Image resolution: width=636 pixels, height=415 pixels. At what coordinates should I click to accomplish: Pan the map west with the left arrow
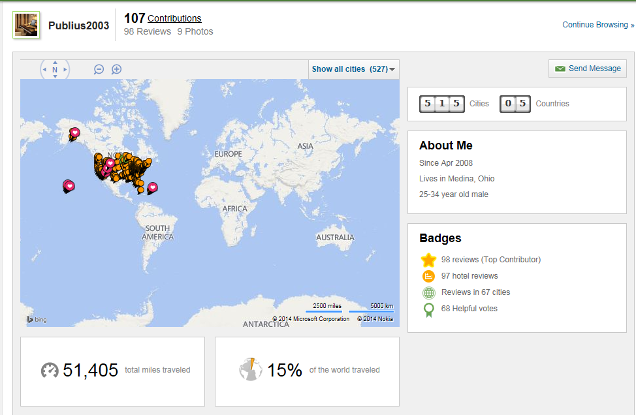[x=44, y=69]
